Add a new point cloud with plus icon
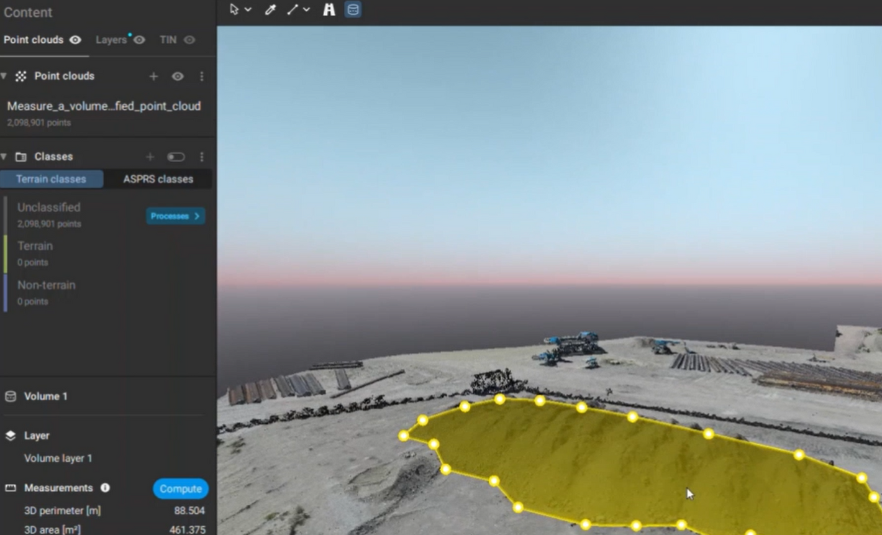 click(153, 76)
